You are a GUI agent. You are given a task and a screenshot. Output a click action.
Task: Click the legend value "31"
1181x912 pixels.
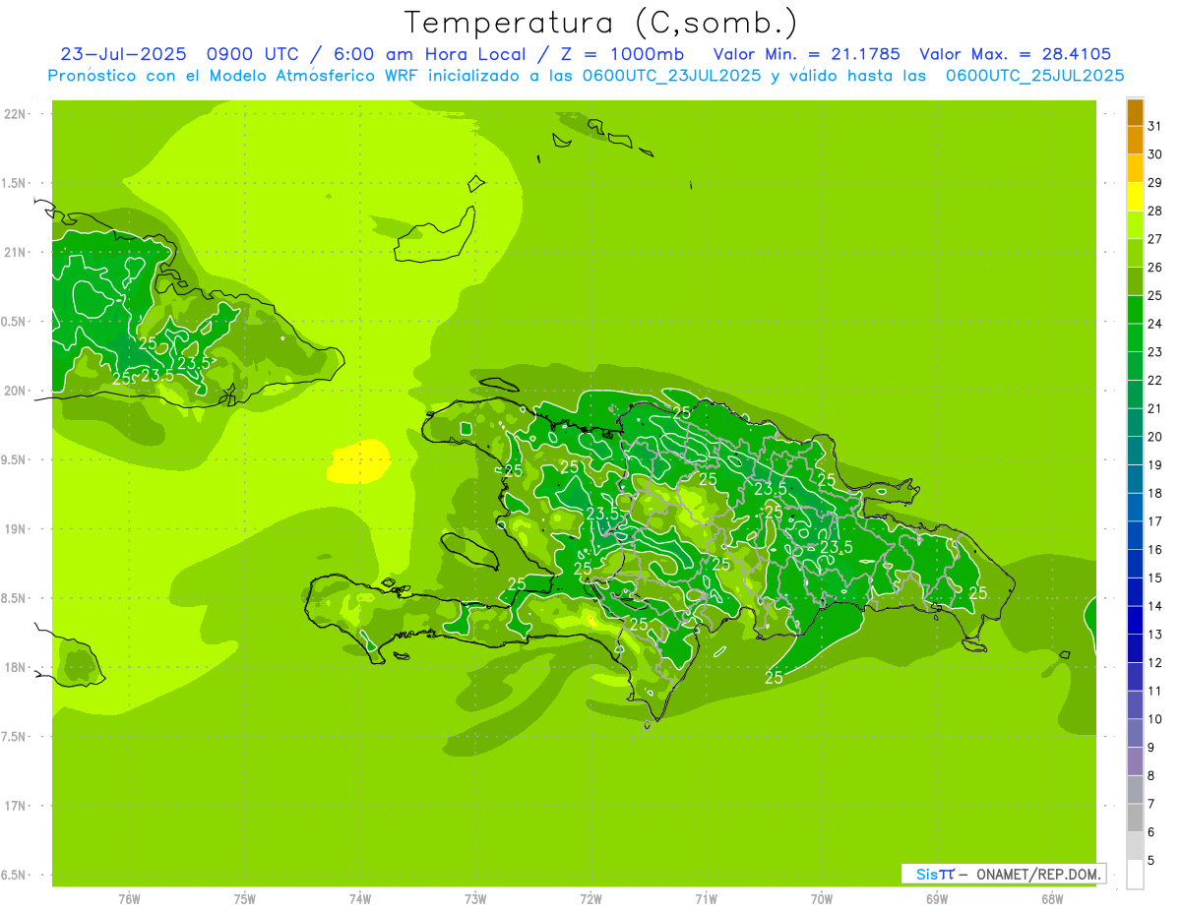pyautogui.click(x=1154, y=126)
